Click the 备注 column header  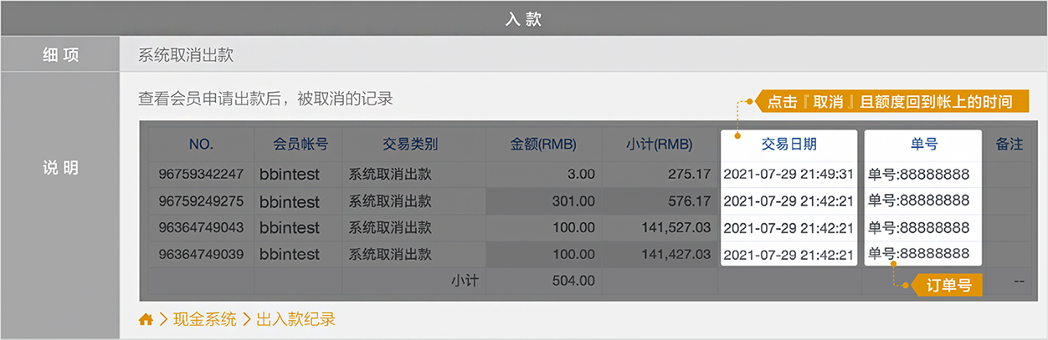click(x=1009, y=144)
